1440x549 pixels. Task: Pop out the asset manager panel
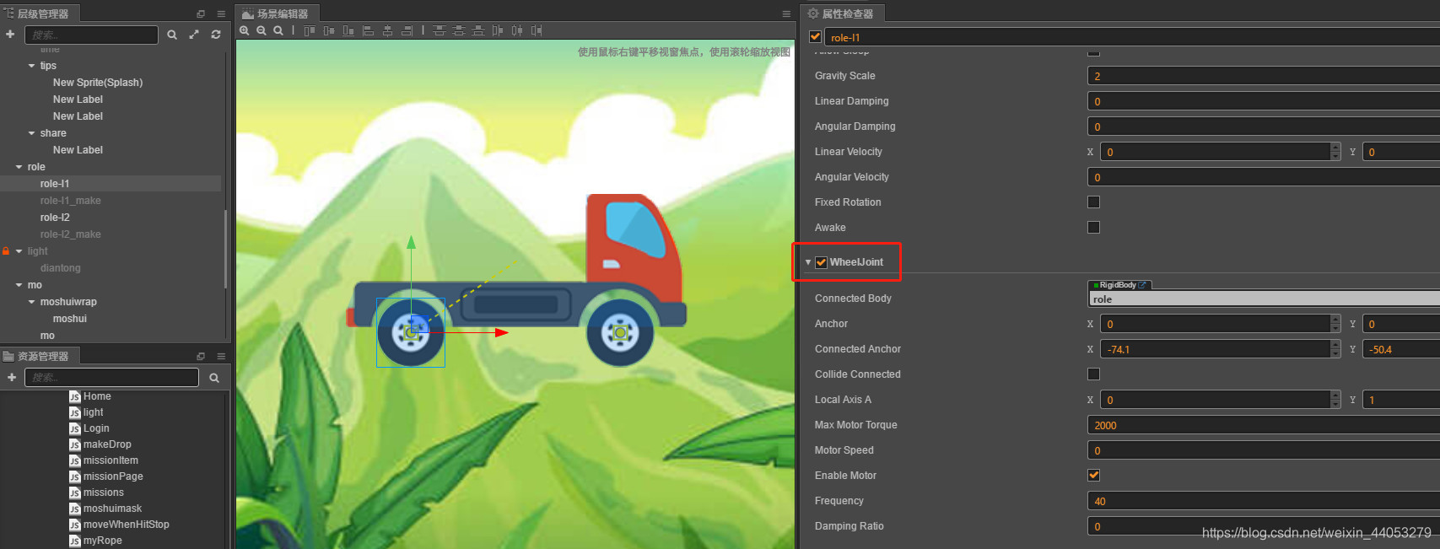pos(201,356)
